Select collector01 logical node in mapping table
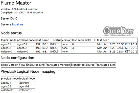 click(x=27, y=90)
